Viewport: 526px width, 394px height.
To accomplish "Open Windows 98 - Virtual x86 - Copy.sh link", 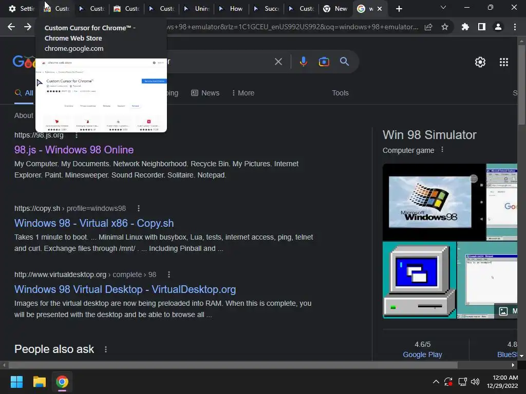I will coord(94,223).
